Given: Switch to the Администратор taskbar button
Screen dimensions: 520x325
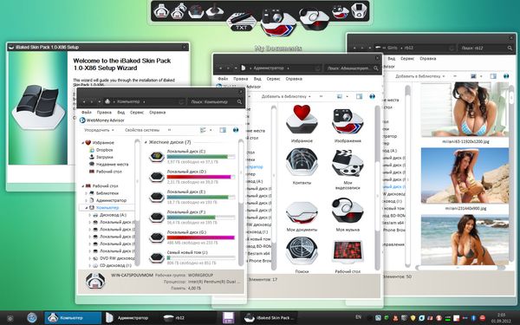Looking at the screenshot, I should 127,318.
